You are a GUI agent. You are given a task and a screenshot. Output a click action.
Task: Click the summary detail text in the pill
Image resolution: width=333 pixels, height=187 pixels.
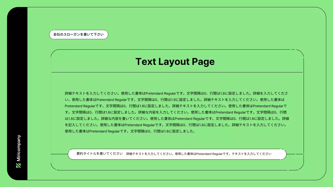pyautogui.click(x=199, y=154)
